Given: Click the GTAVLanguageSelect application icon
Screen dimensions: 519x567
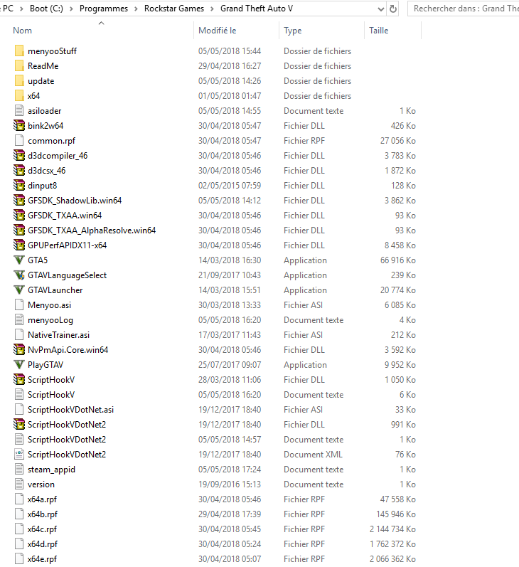Looking at the screenshot, I should [x=19, y=275].
